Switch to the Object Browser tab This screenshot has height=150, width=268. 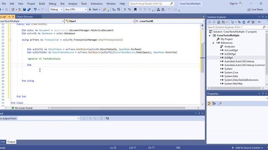(24, 17)
